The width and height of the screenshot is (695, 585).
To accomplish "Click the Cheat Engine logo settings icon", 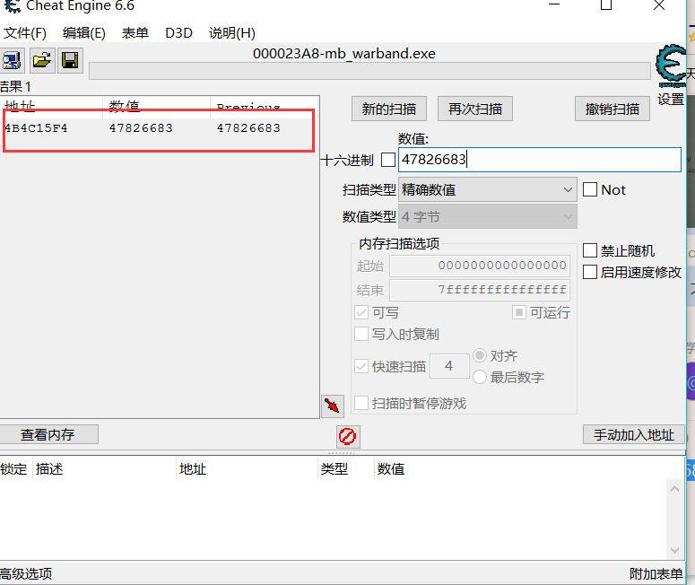I will point(670,65).
